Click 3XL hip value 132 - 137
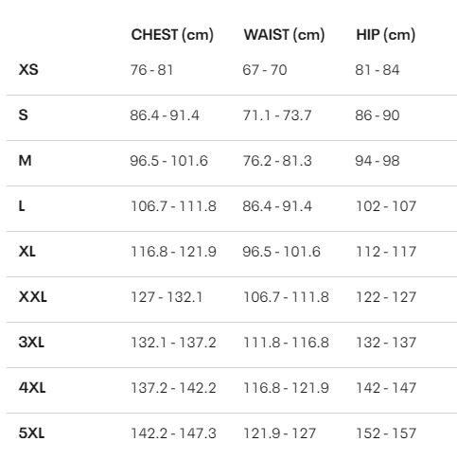Screen dimensions: 457x459 [386, 343]
